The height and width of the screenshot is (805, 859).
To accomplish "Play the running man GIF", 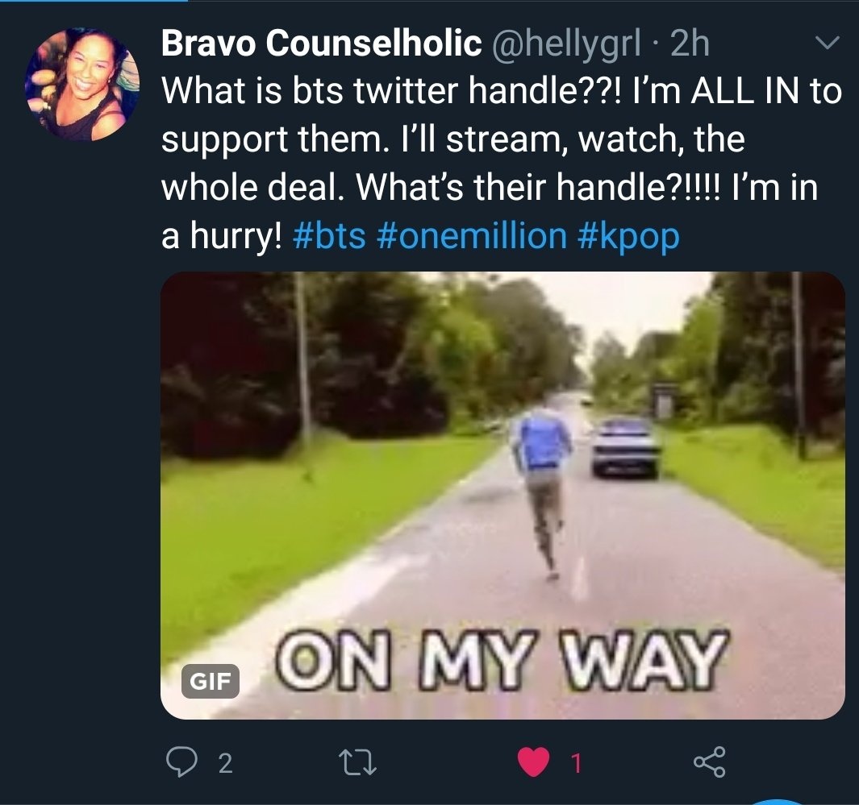I will coord(502,496).
